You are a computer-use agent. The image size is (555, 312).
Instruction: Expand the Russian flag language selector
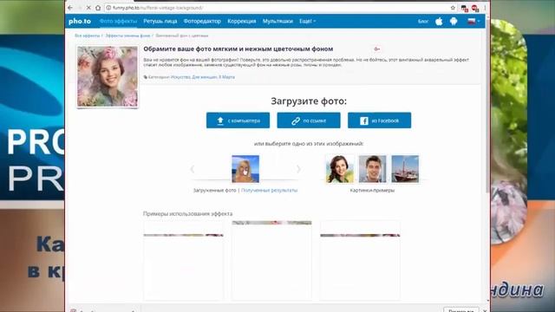[473, 21]
